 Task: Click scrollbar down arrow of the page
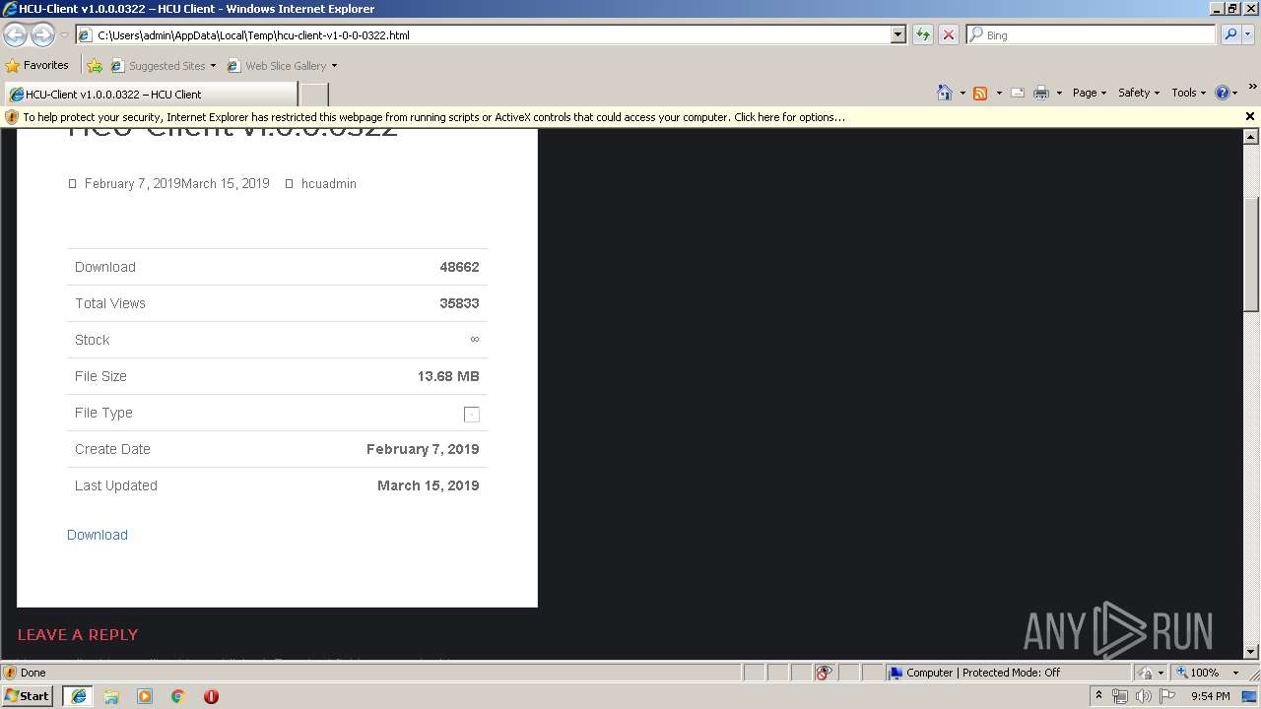pos(1251,652)
